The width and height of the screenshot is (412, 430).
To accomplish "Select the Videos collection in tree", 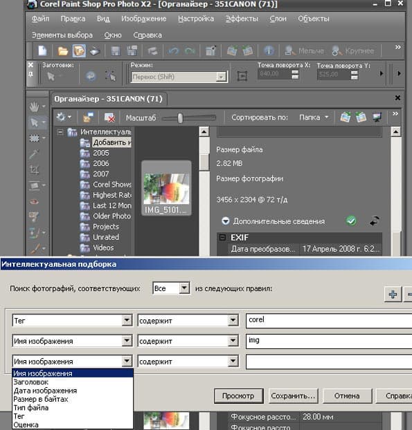I will point(103,247).
